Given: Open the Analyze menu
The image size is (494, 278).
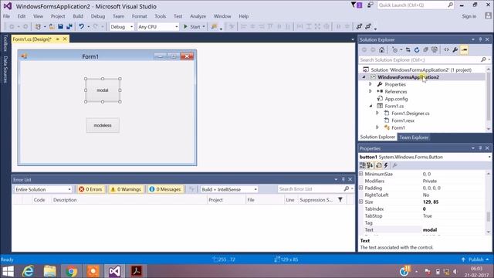Looking at the screenshot, I should point(198,16).
